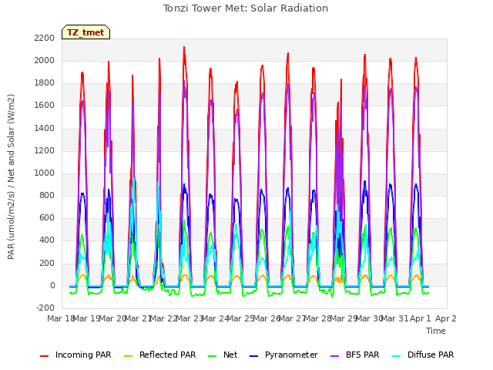The height and width of the screenshot is (370, 493).
Task: Select the Diffuse PAR legend label
Action: point(431,355)
